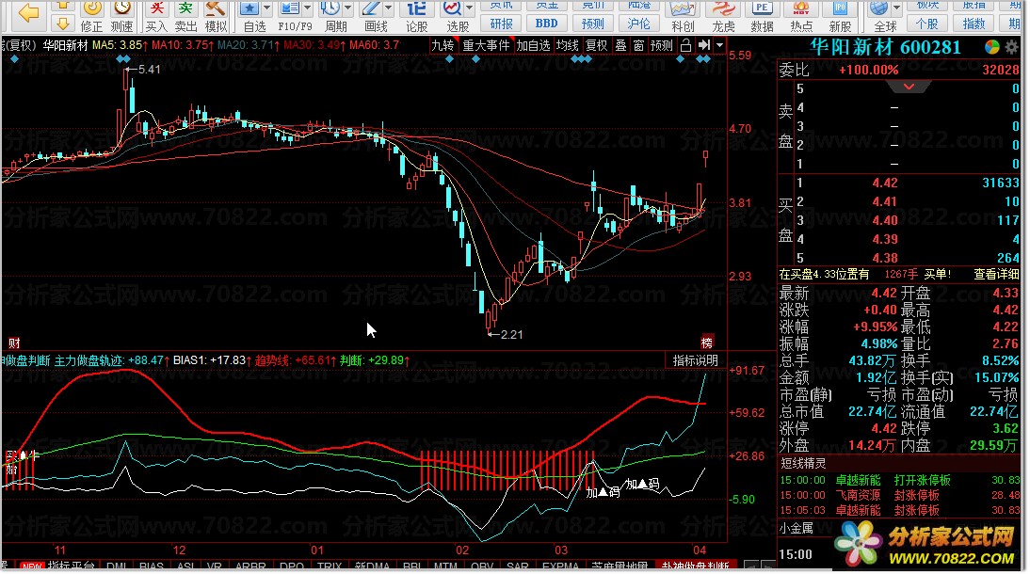Click the 周期 period clock icon

coord(330,9)
